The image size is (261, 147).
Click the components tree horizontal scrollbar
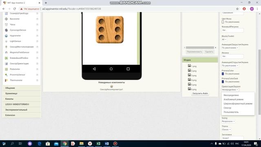[x=200, y=48]
